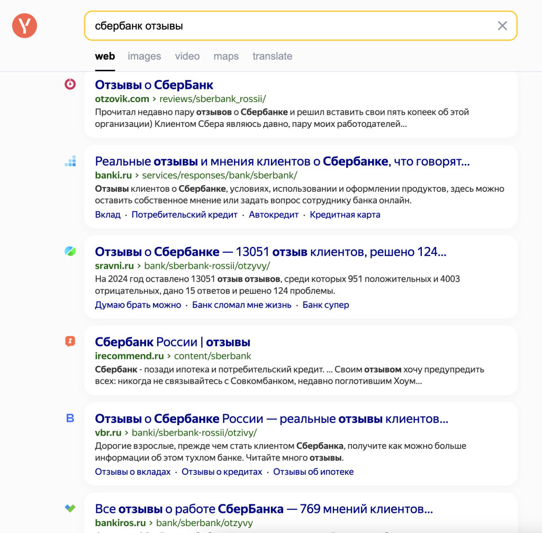Screen dimensions: 542x533
Task: Clear the search query with X icon
Action: click(x=502, y=25)
